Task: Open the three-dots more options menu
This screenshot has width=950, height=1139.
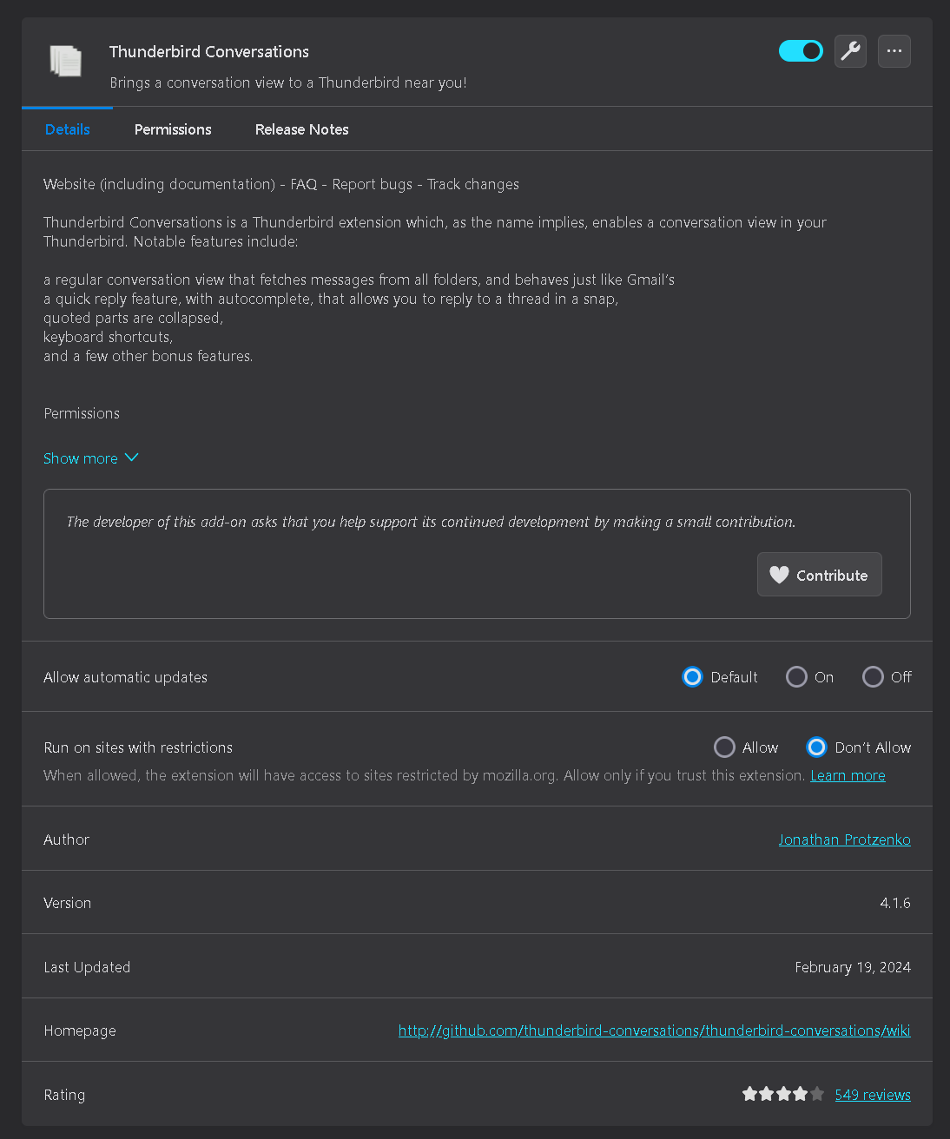Action: (894, 51)
